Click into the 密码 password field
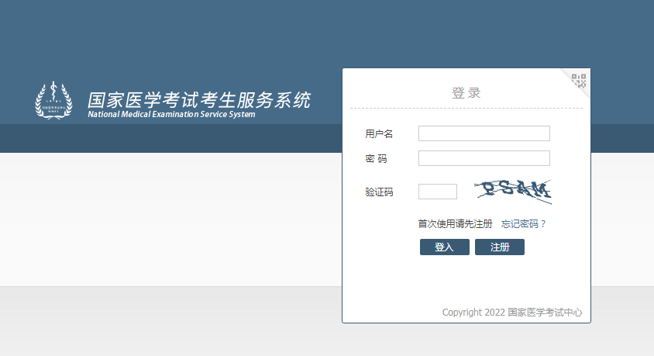The height and width of the screenshot is (356, 654). point(484,158)
